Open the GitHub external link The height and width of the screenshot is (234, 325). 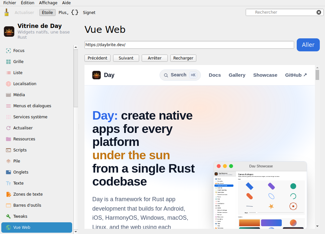(x=296, y=75)
